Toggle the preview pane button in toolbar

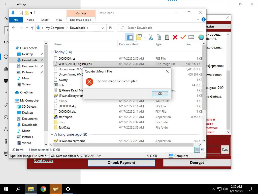pos(130,37)
